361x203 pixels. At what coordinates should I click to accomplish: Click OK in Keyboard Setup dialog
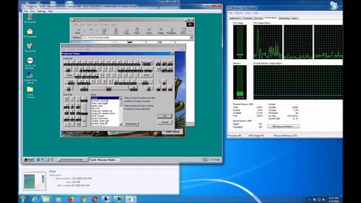(165, 116)
